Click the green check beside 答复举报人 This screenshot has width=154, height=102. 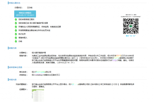coord(16,38)
